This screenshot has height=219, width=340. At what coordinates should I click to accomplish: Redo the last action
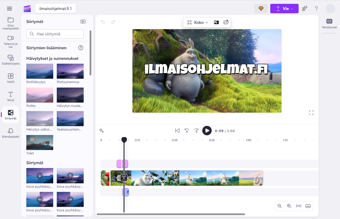113,22
